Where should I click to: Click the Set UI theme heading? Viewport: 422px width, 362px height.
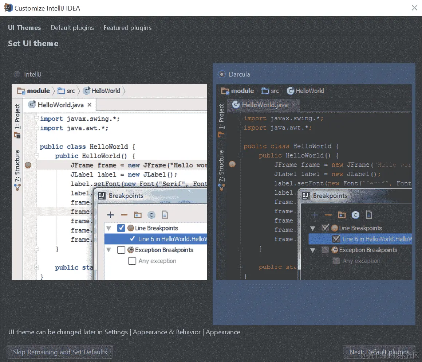33,43
